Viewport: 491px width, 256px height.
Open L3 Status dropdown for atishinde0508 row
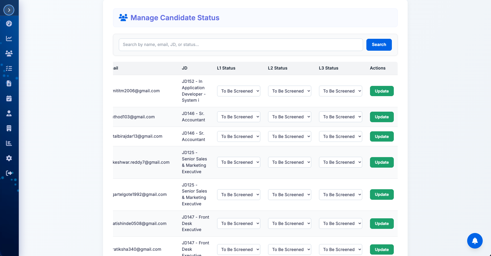(x=340, y=224)
